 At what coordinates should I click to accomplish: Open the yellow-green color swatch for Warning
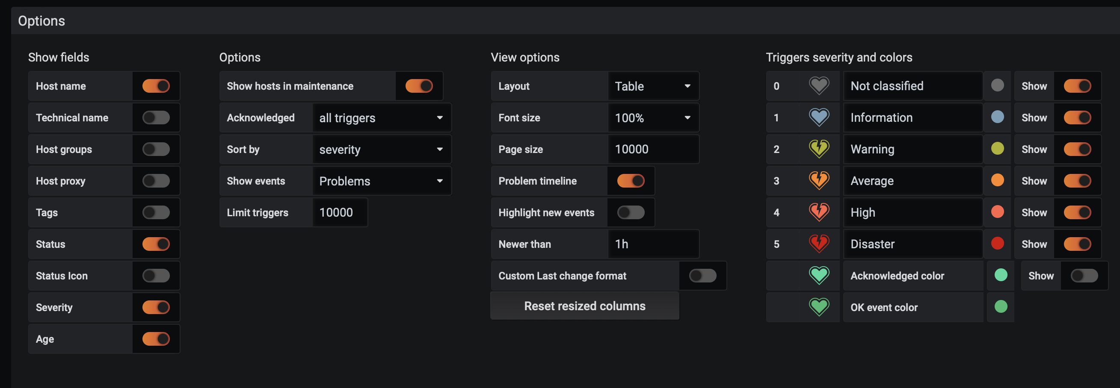click(997, 149)
